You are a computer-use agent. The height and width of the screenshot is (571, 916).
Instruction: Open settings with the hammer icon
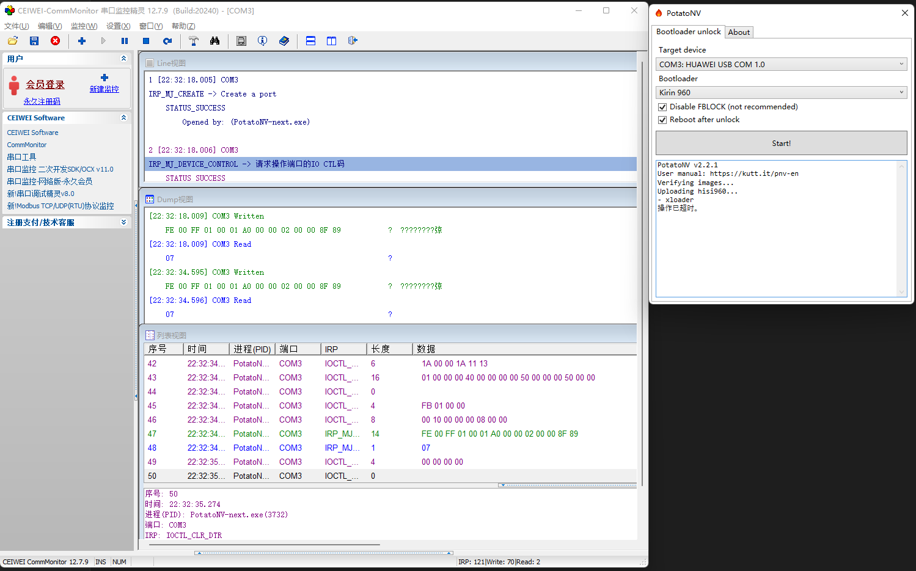(x=194, y=41)
